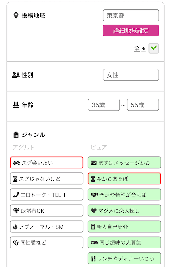Click the motorcycle icon on スグ会いたい
Image resolution: width=171 pixels, height=267 pixels.
17,162
